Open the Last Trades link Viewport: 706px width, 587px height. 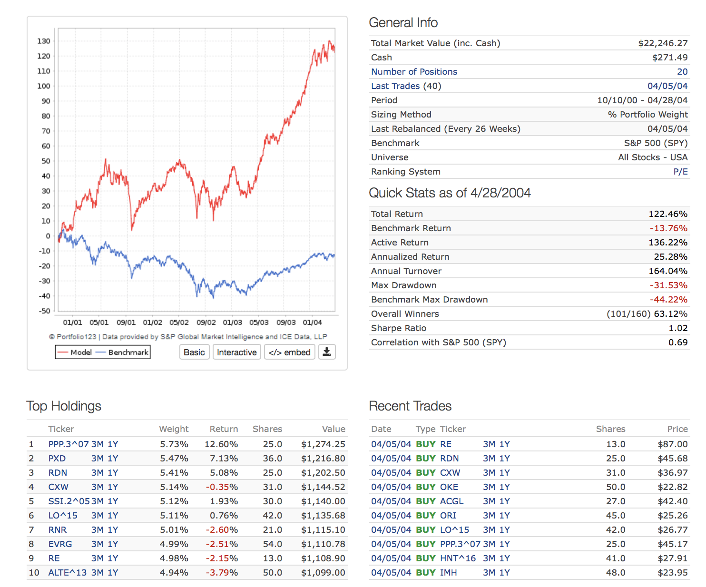[395, 86]
